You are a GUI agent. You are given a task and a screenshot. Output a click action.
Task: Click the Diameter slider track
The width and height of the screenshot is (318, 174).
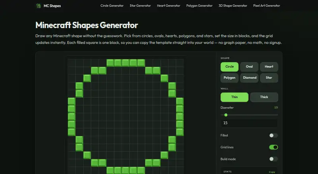coord(249,115)
